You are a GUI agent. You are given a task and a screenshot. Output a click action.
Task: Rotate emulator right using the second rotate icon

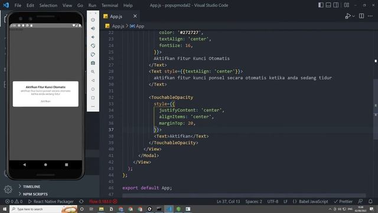[93, 54]
